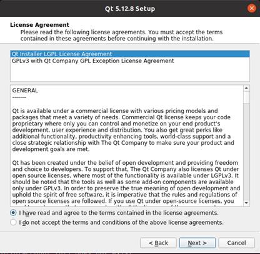Click the license text scrollbar thumb
This screenshot has width=260, height=254.
click(246, 97)
